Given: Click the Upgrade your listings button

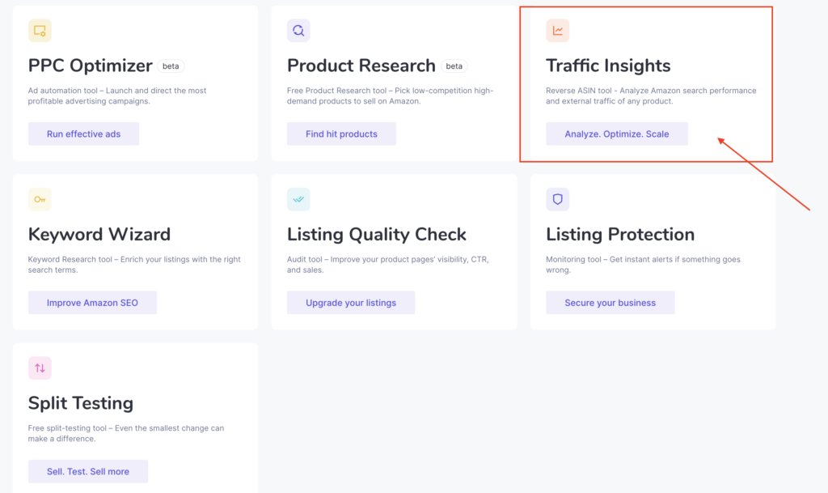Looking at the screenshot, I should (x=351, y=303).
